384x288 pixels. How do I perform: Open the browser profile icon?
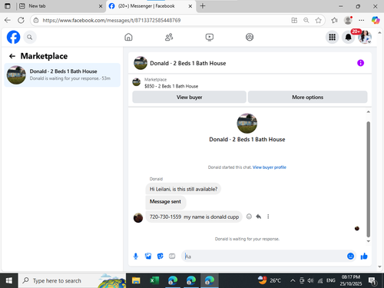pos(348,20)
